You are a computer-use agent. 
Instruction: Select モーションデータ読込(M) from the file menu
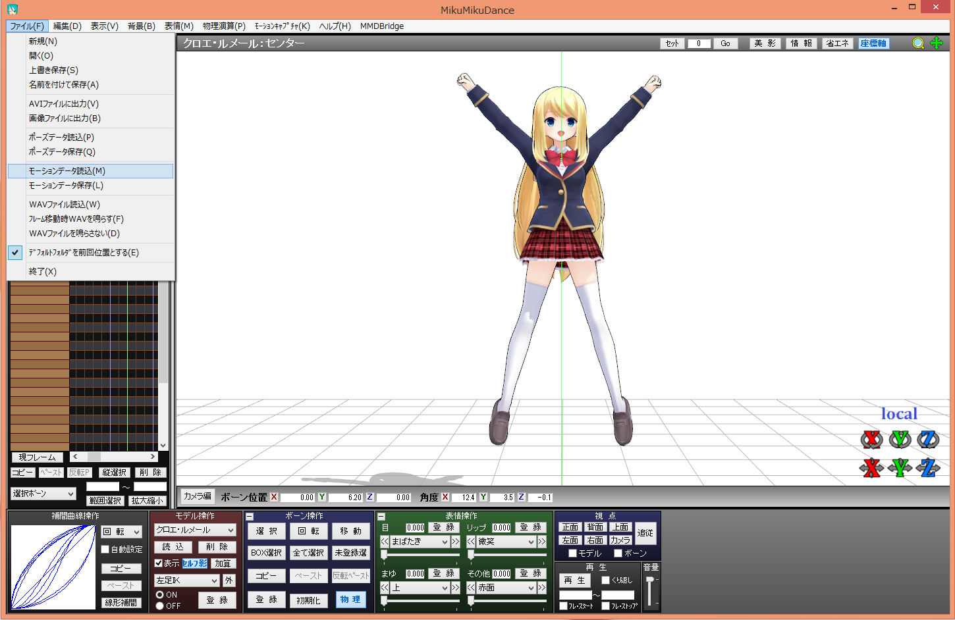click(91, 171)
